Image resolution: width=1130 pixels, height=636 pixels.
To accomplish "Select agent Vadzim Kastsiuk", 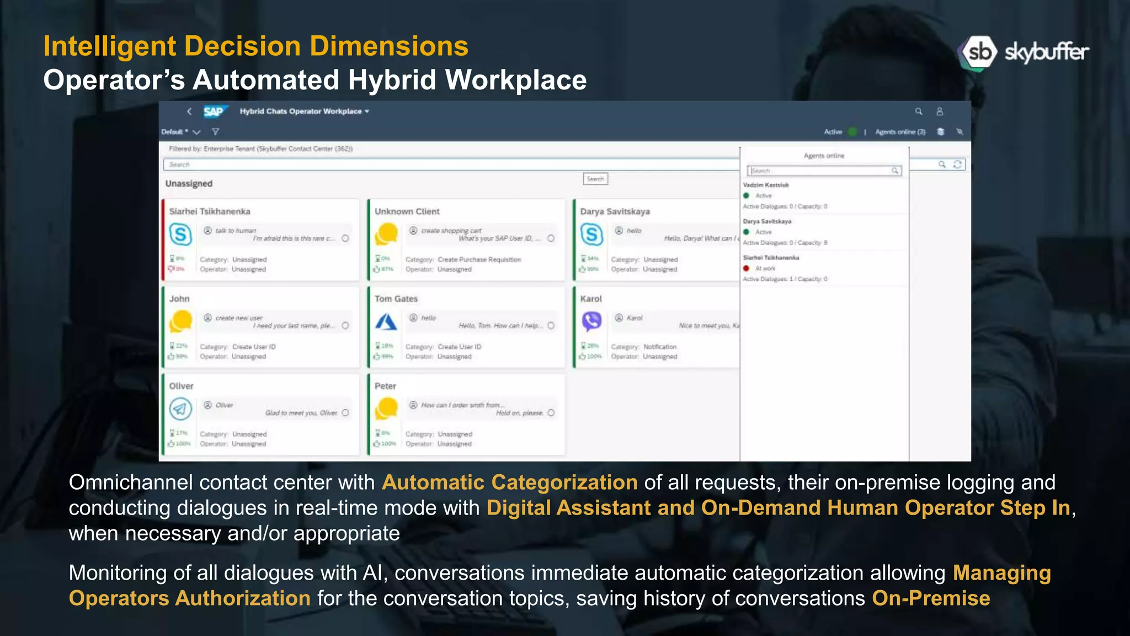I will [x=824, y=195].
